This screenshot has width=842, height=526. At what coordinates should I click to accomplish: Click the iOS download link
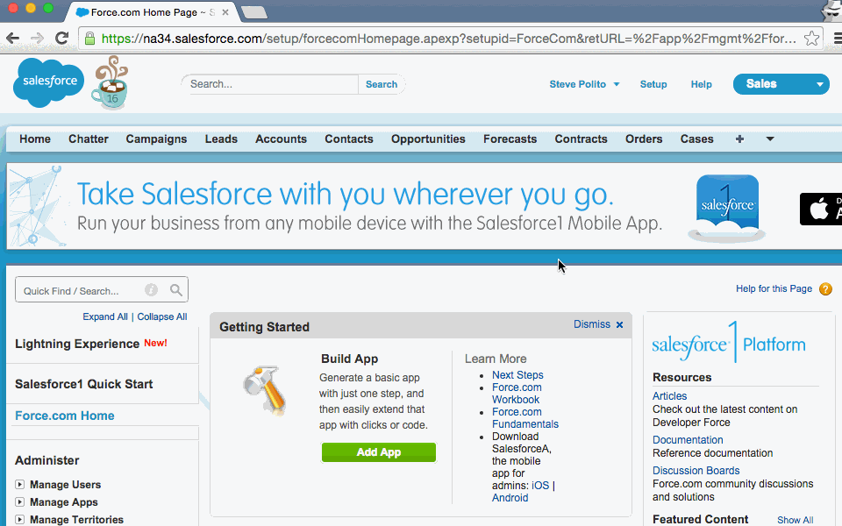tap(540, 485)
